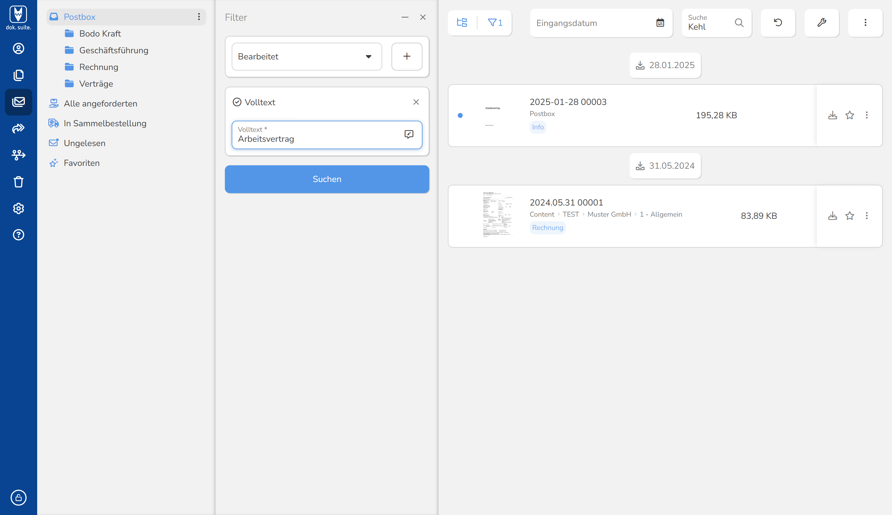Viewport: 892px width, 515px height.
Task: Open the Verträge folder
Action: point(96,84)
